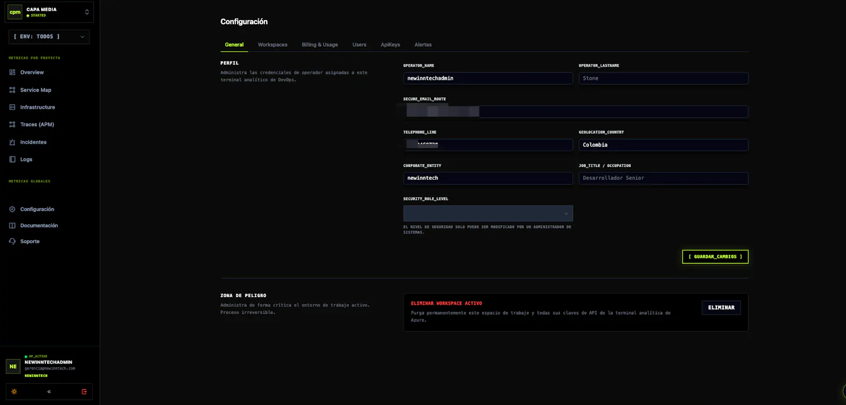Click the CORPORATE_ENTITY field with newinntech
The width and height of the screenshot is (846, 405).
point(488,178)
